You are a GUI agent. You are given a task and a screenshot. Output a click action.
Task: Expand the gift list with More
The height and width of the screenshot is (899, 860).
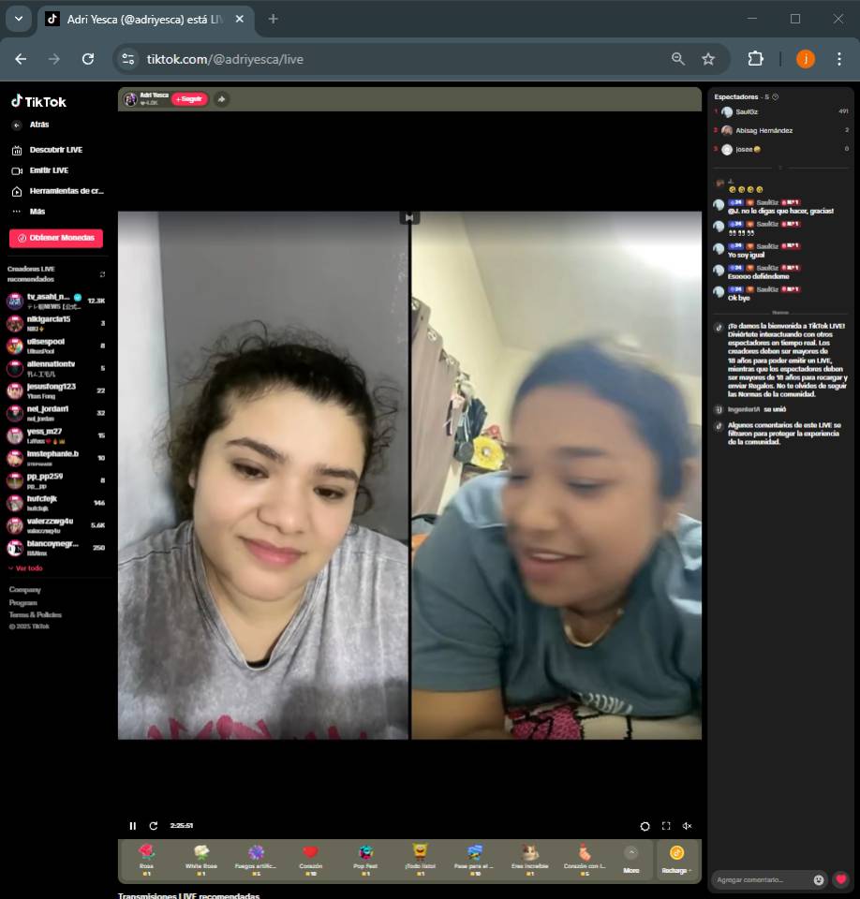click(631, 859)
